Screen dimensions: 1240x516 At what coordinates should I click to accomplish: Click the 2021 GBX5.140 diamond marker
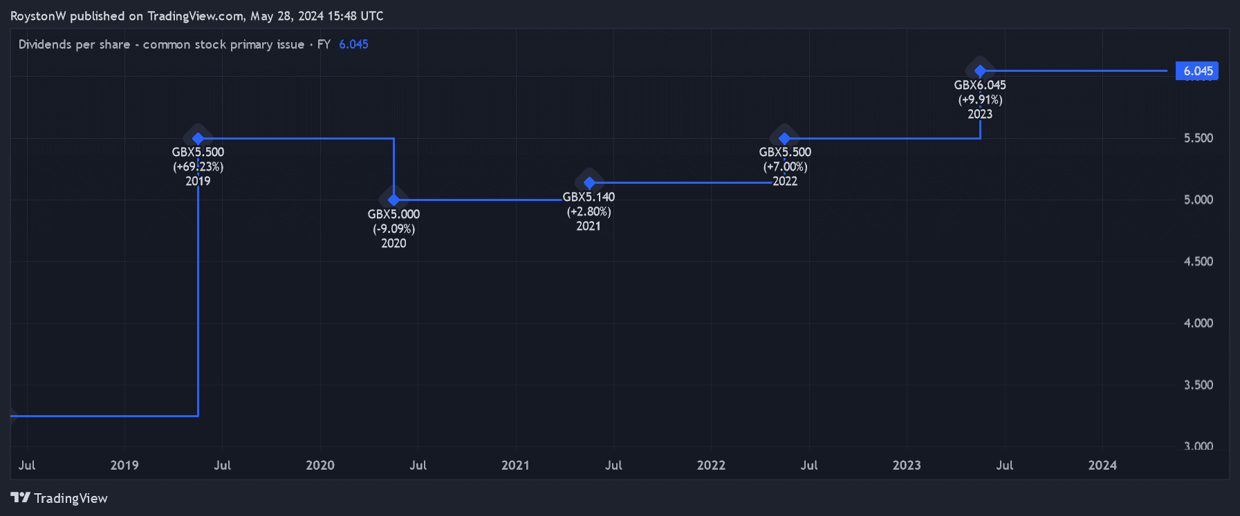589,182
